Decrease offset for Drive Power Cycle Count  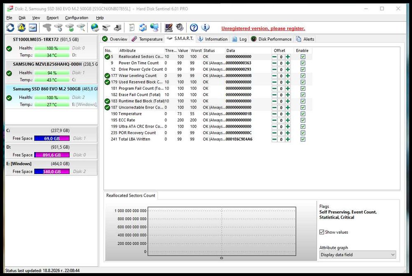point(274,70)
